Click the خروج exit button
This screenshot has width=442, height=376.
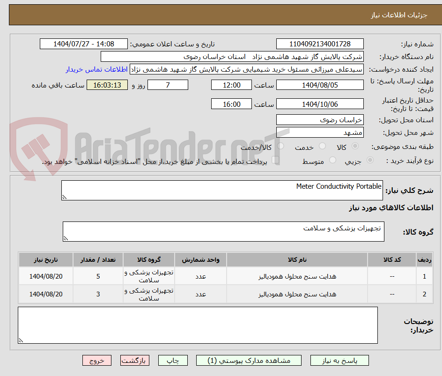[97, 361]
